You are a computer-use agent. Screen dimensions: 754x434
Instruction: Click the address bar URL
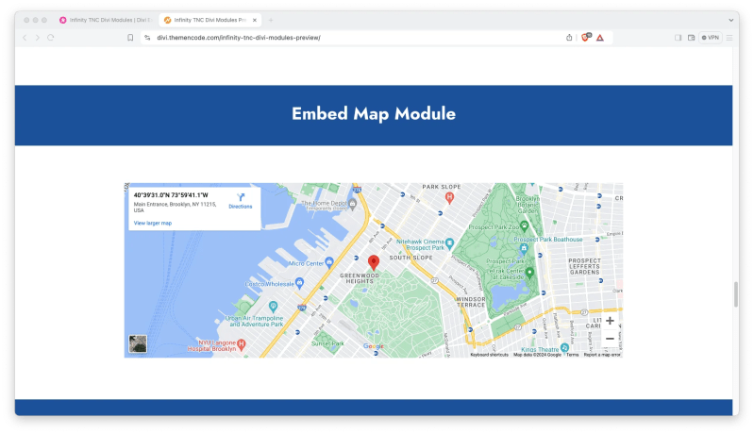coord(239,38)
